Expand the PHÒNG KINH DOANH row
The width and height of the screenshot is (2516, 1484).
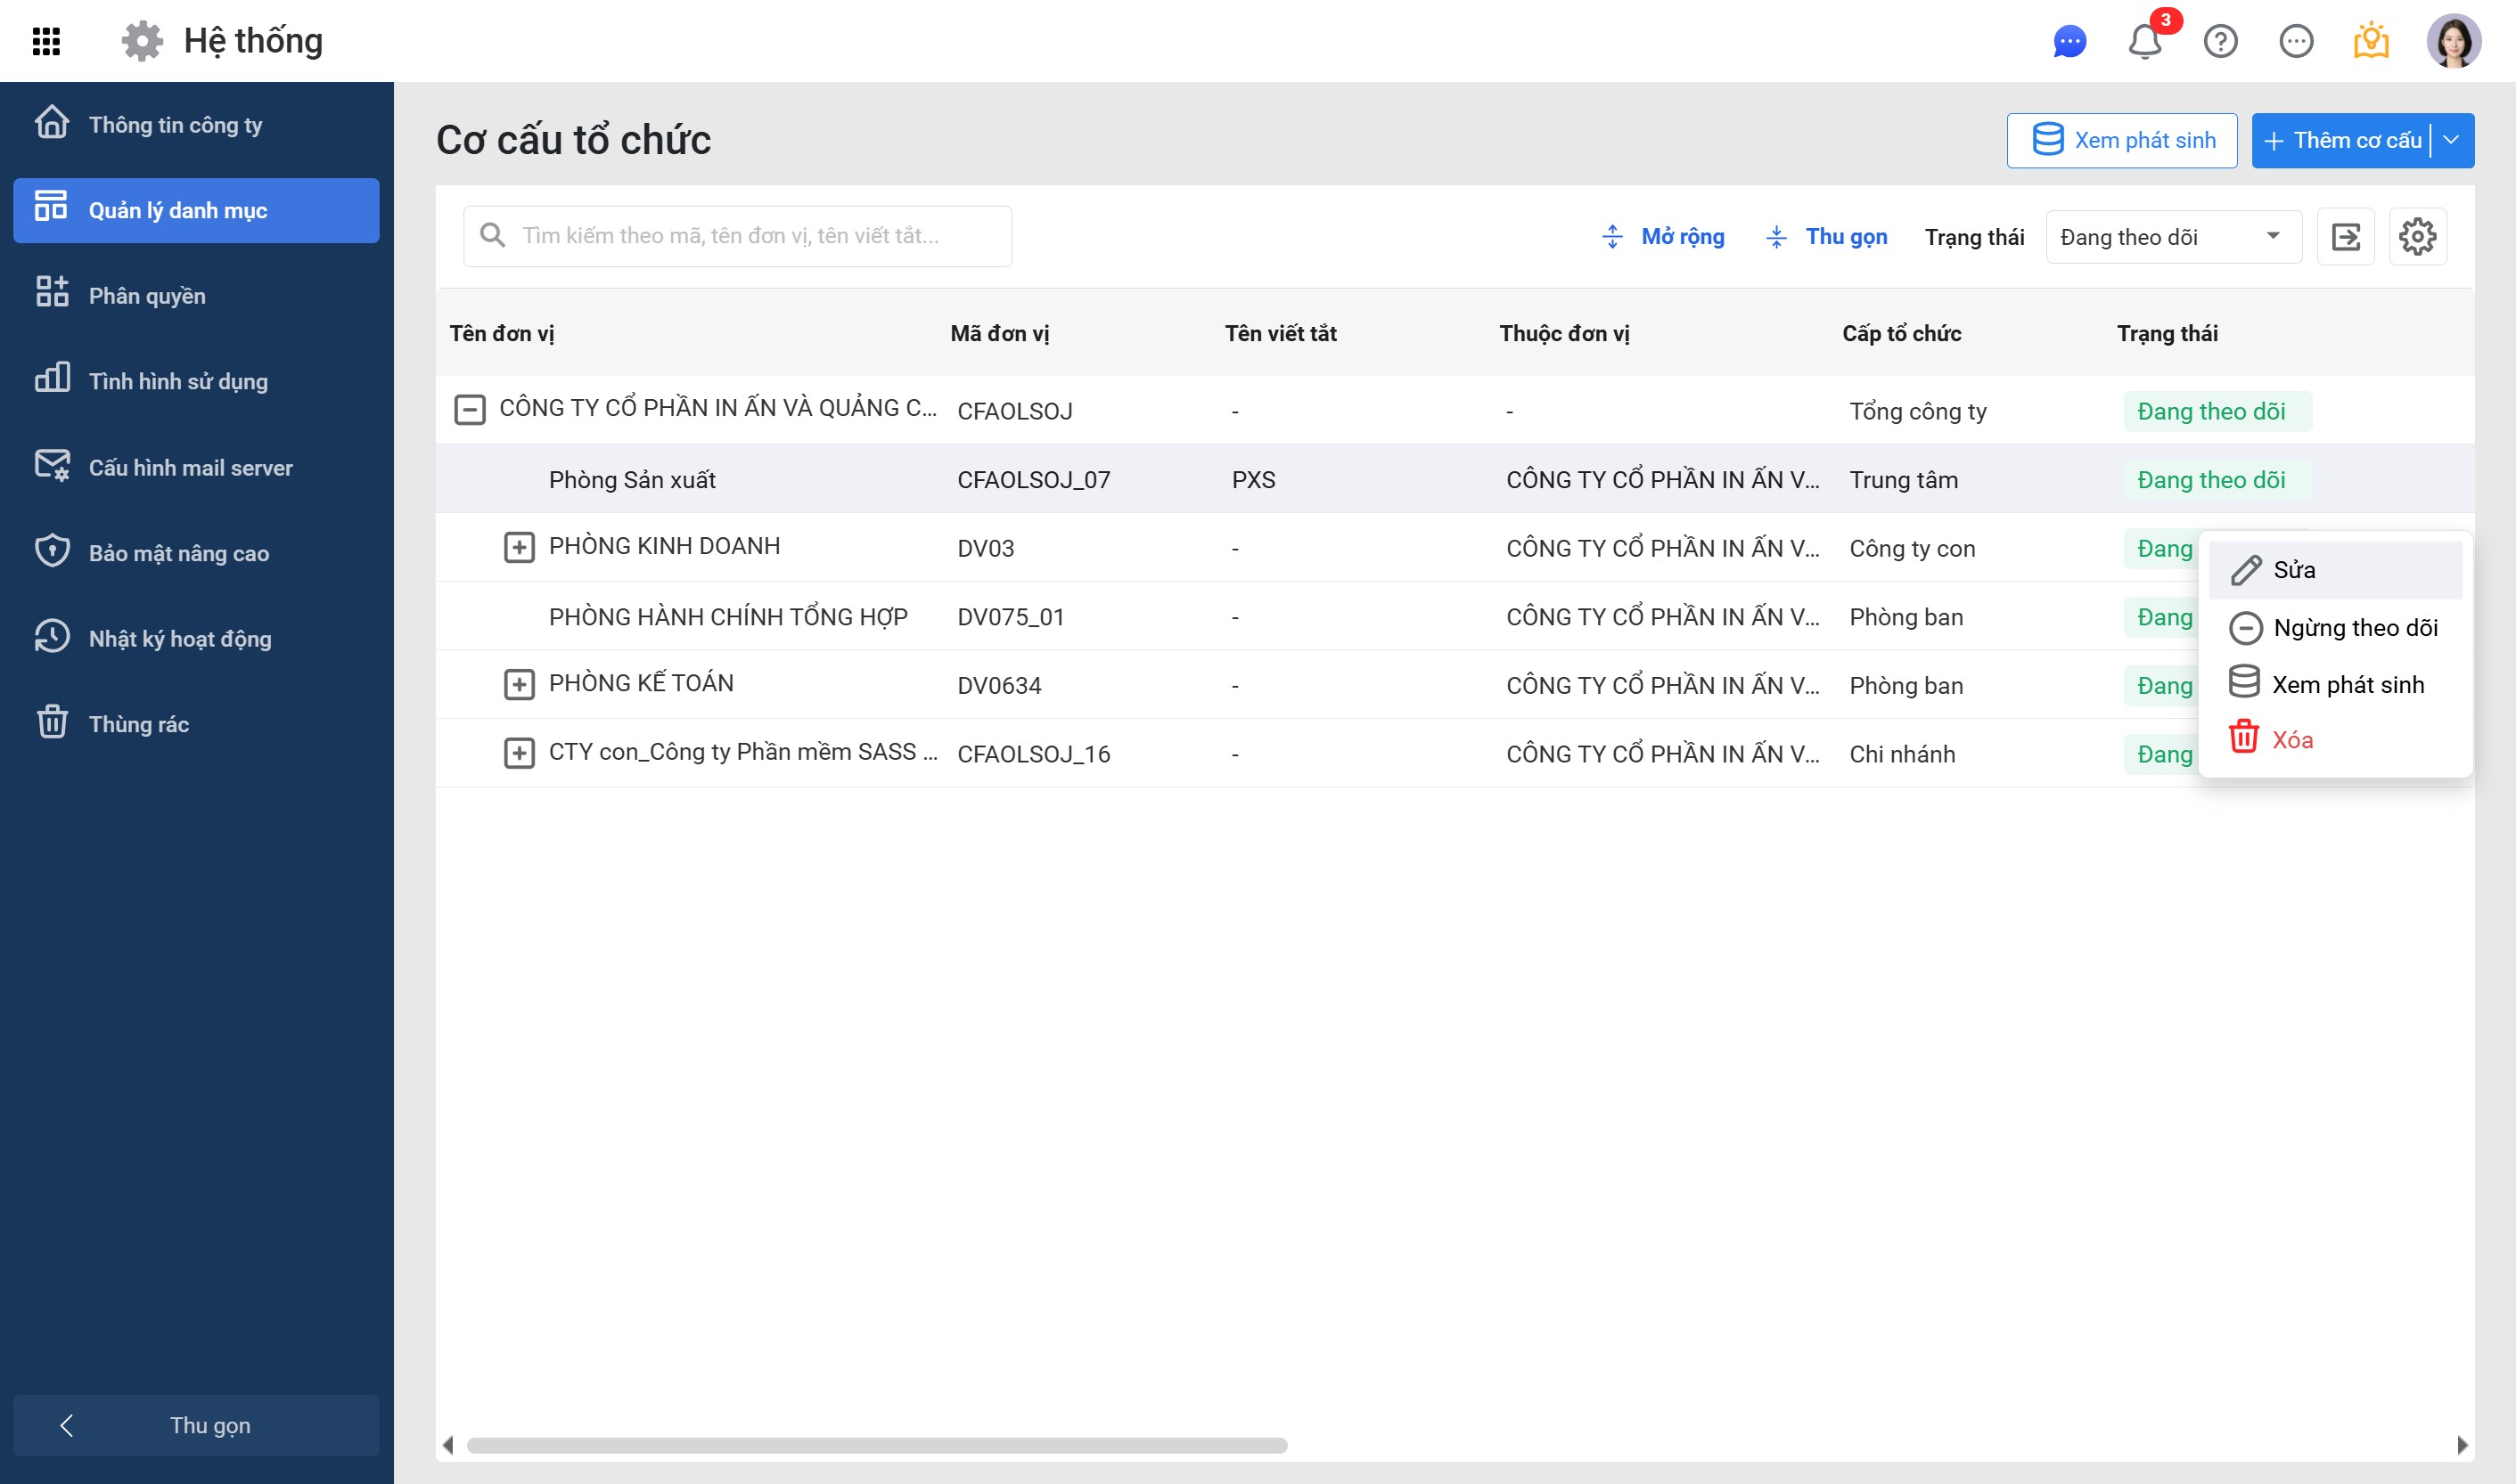[518, 547]
